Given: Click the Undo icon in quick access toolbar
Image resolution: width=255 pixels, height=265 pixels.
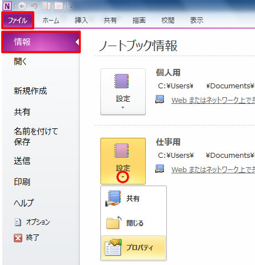Looking at the screenshot, I should tap(34, 6).
